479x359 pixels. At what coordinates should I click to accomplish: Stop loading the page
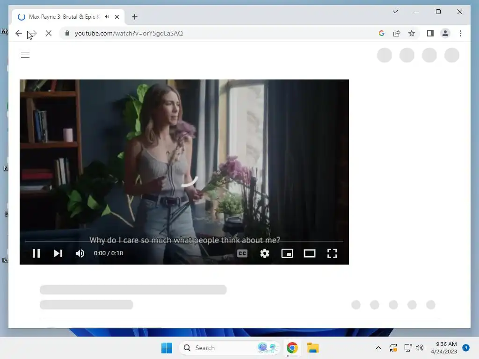pyautogui.click(x=49, y=33)
